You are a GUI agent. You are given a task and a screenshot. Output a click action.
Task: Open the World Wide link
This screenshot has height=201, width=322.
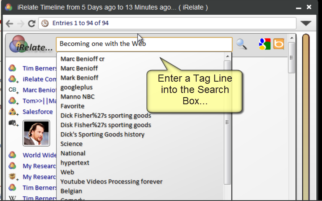point(39,155)
